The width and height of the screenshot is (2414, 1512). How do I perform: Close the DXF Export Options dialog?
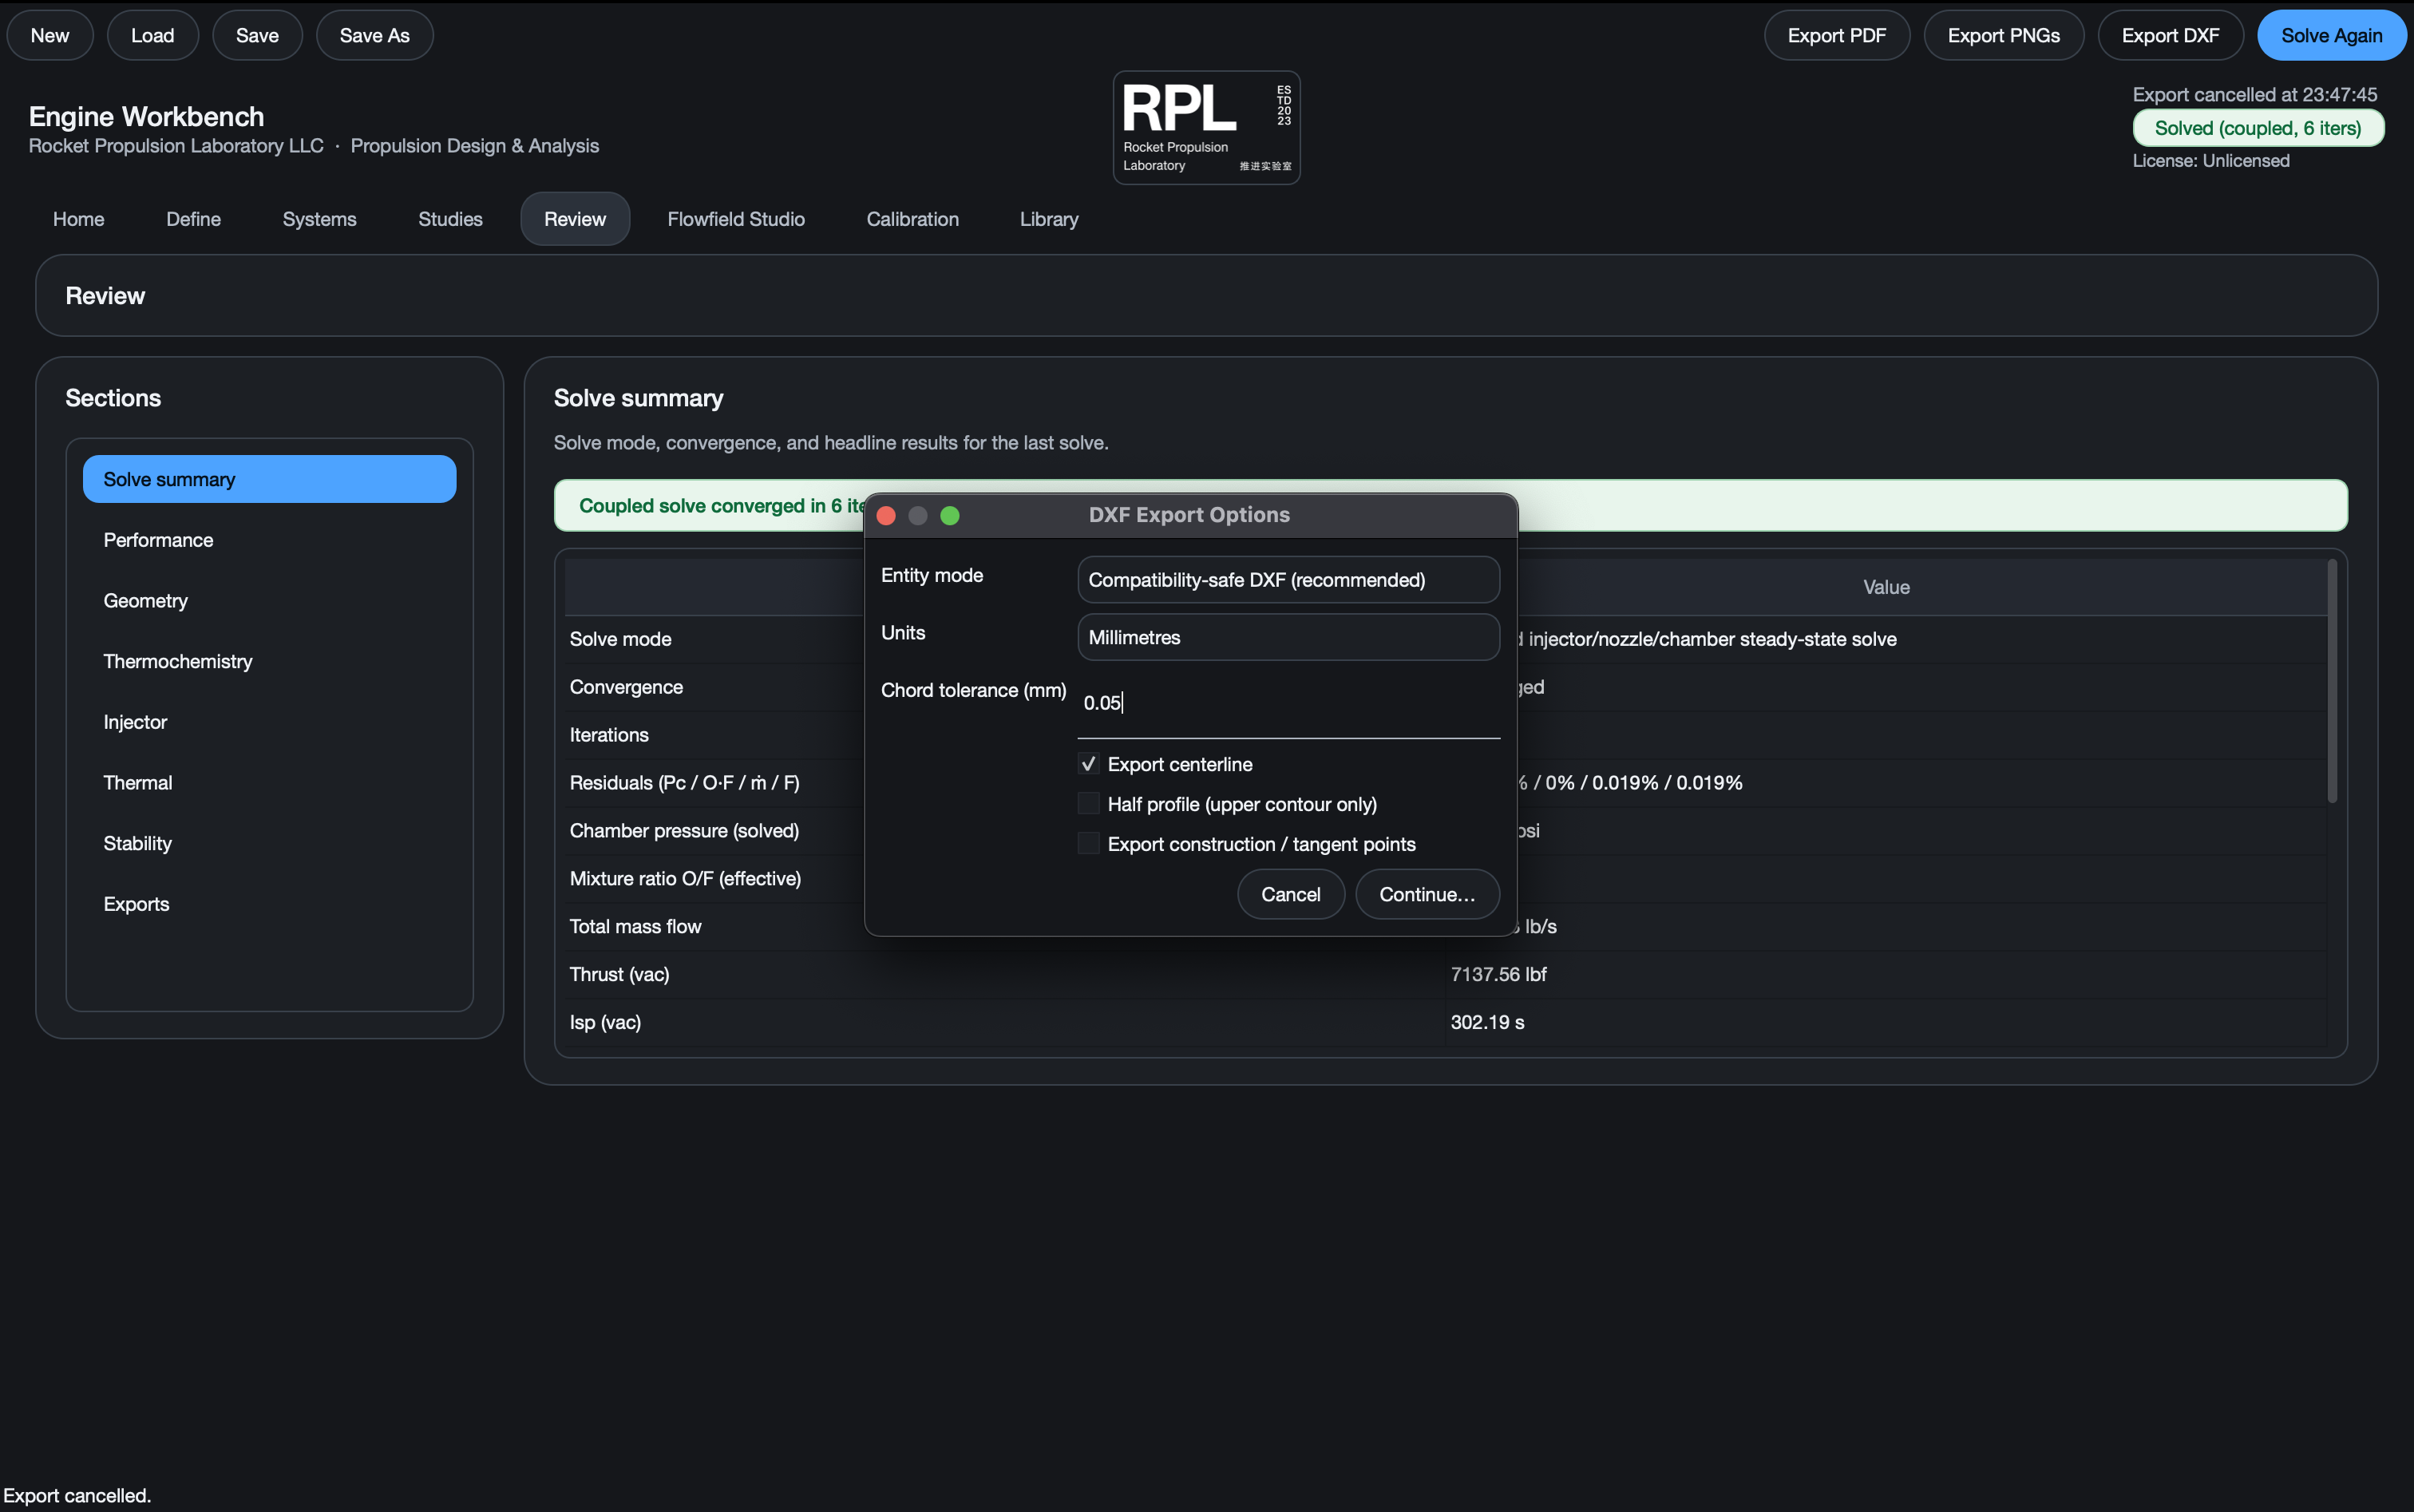tap(886, 515)
